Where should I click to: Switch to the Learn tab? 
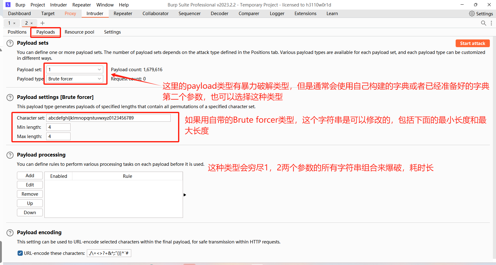pyautogui.click(x=332, y=14)
